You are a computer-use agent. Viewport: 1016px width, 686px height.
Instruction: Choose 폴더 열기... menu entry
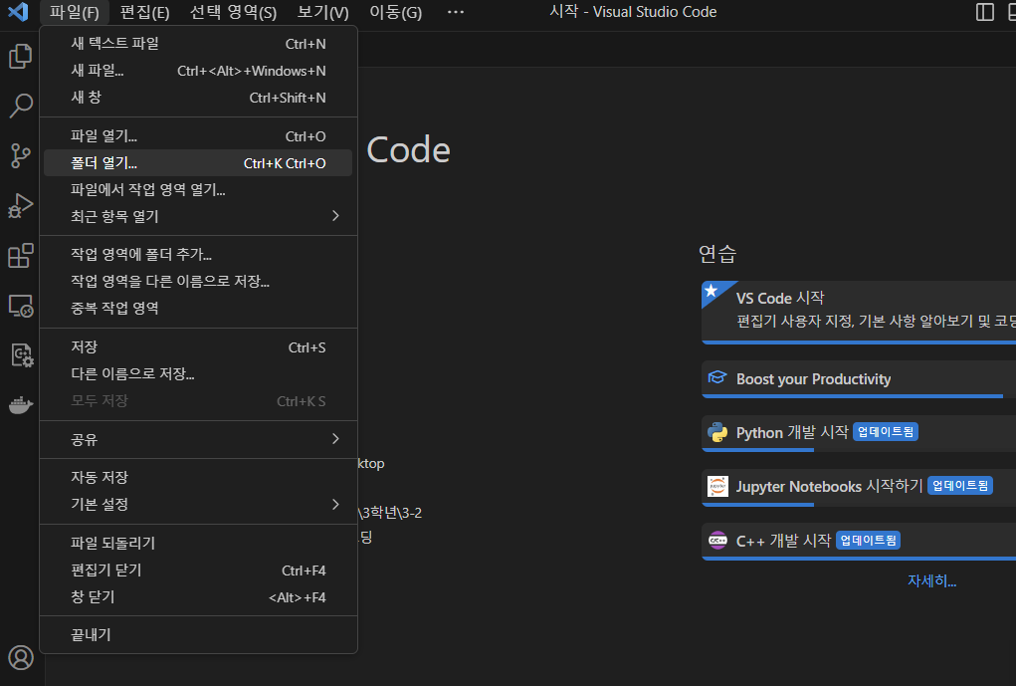(198, 162)
